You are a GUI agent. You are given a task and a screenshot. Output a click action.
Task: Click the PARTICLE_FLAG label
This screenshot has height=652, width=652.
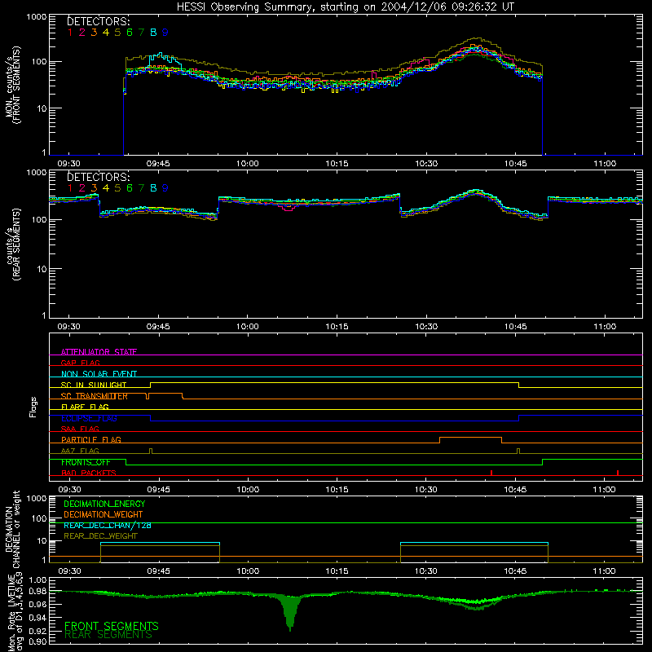tap(91, 439)
